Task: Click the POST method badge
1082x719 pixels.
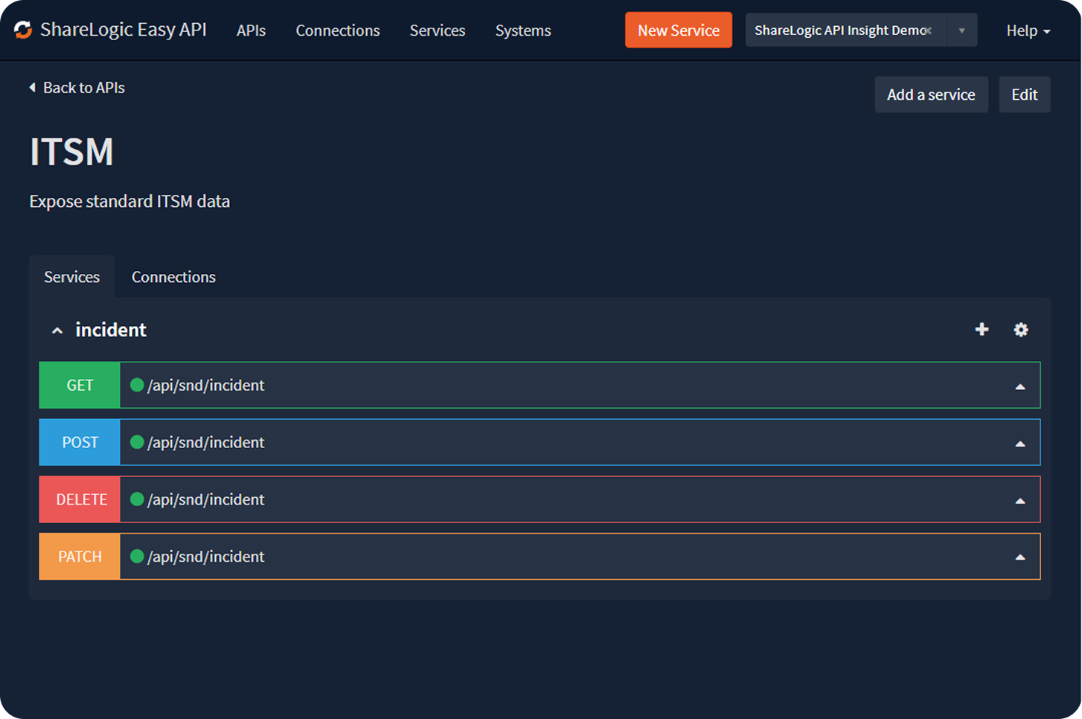Action: tap(80, 443)
